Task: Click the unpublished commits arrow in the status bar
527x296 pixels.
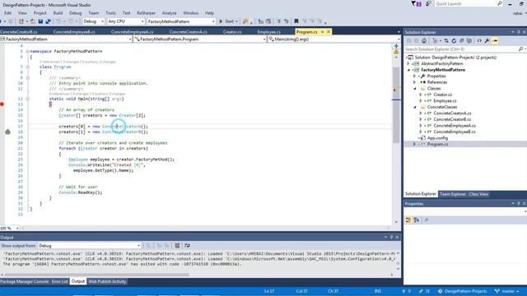Action: [406, 291]
